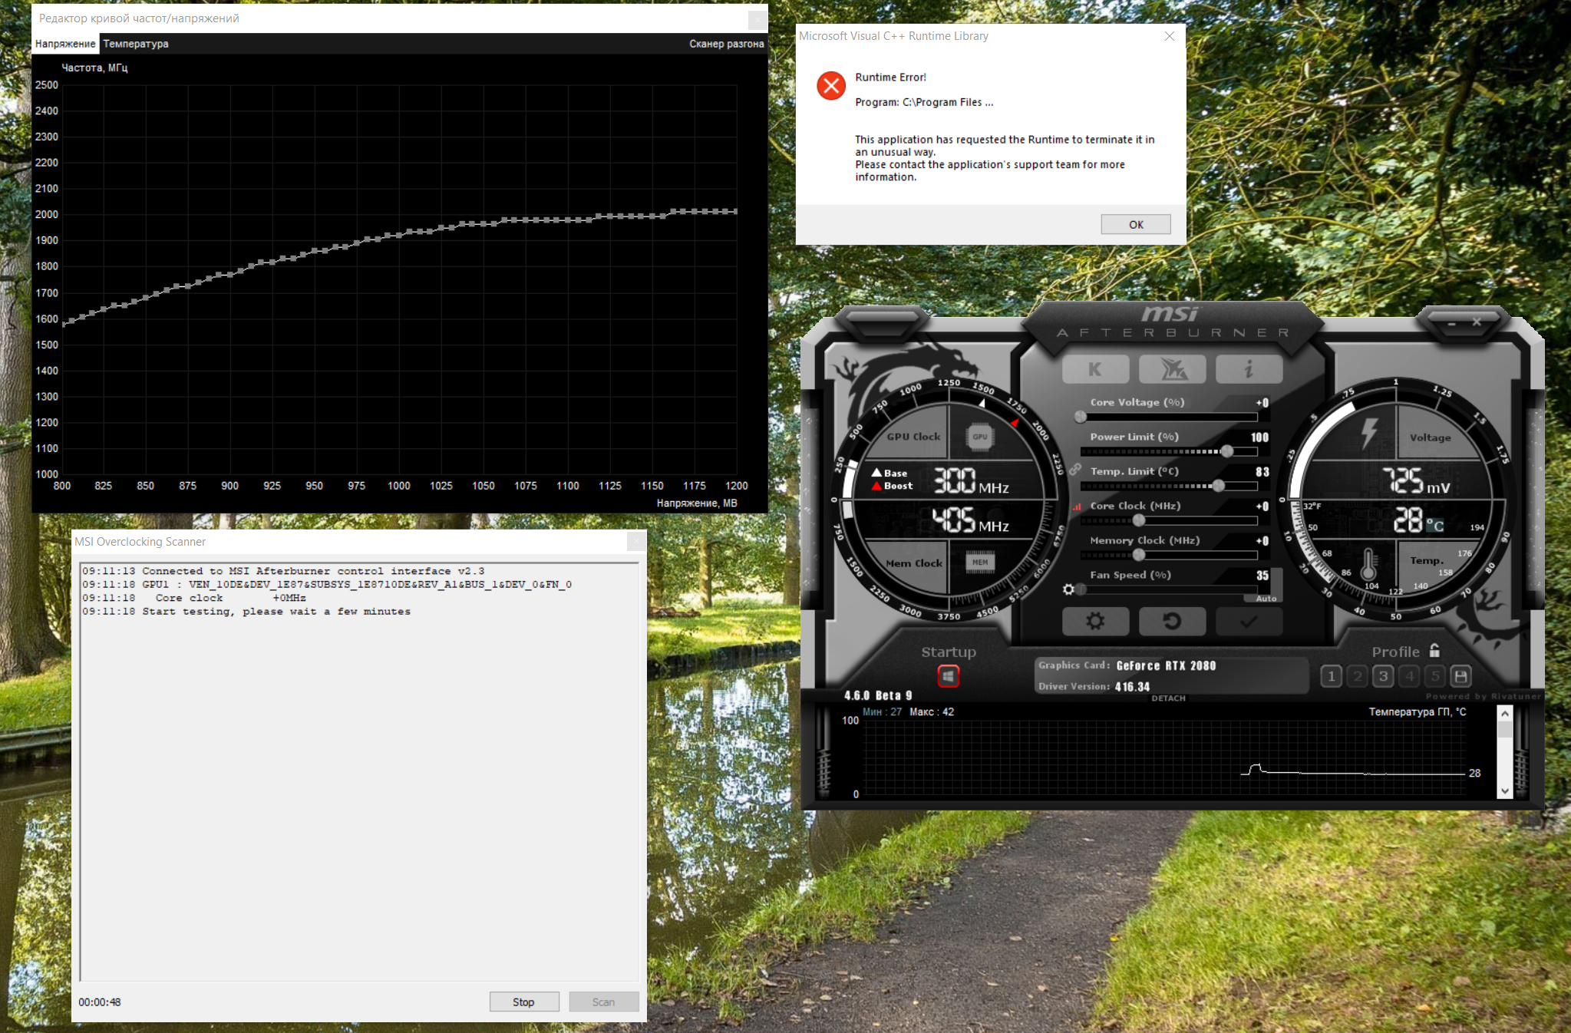Reset settings with the circular arrow button
1571x1033 pixels.
(1172, 621)
